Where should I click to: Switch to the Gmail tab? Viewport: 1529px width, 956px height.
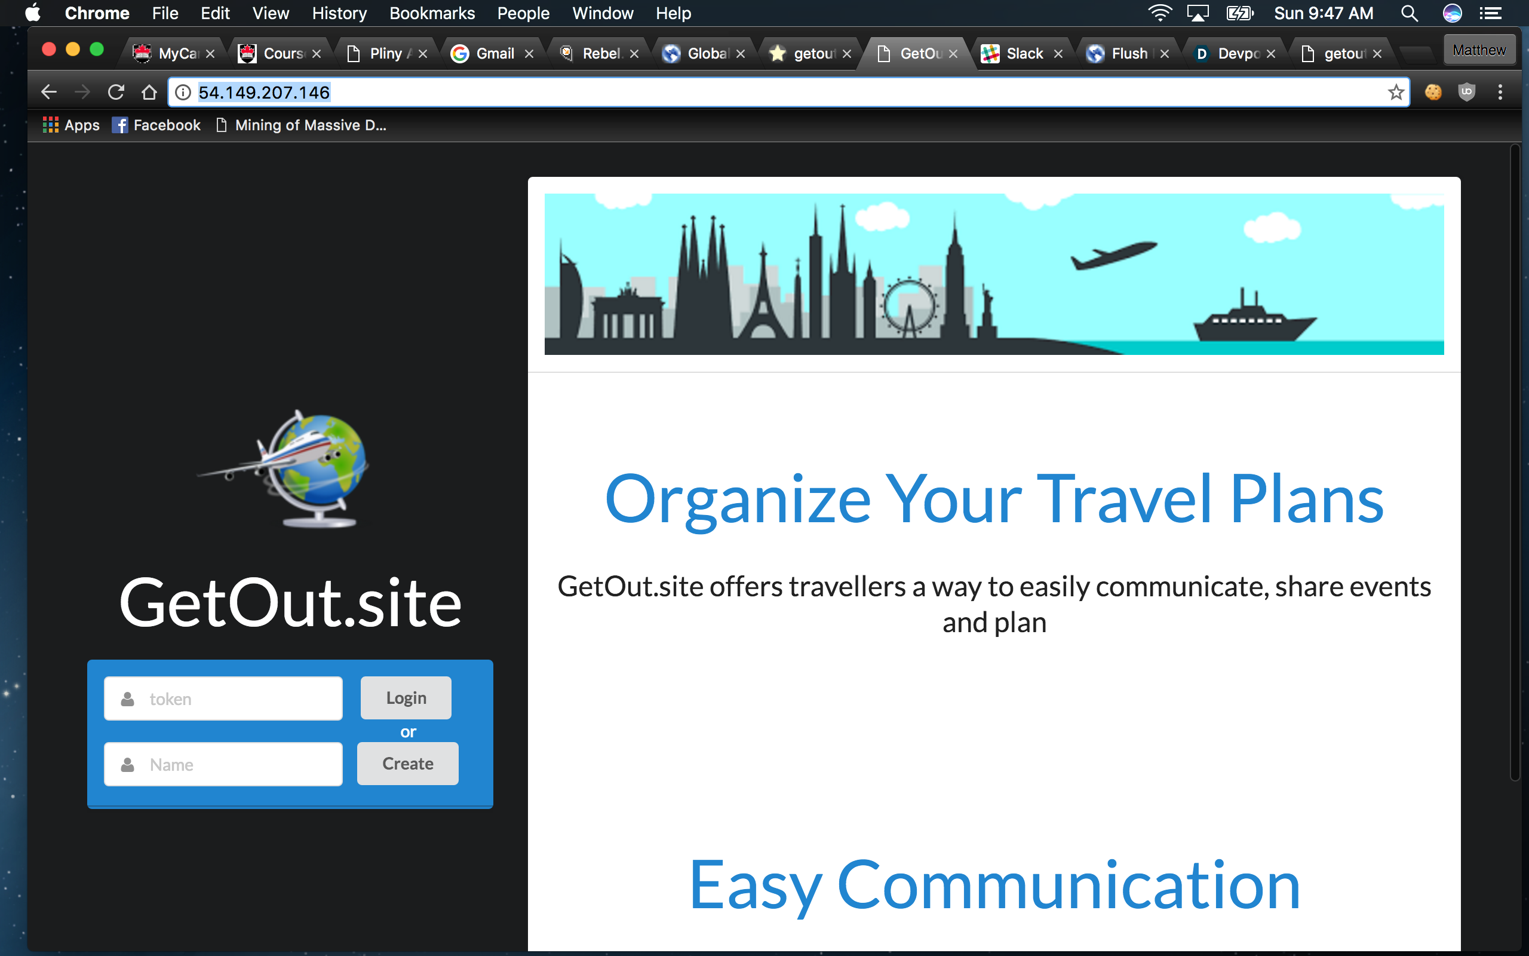click(493, 54)
